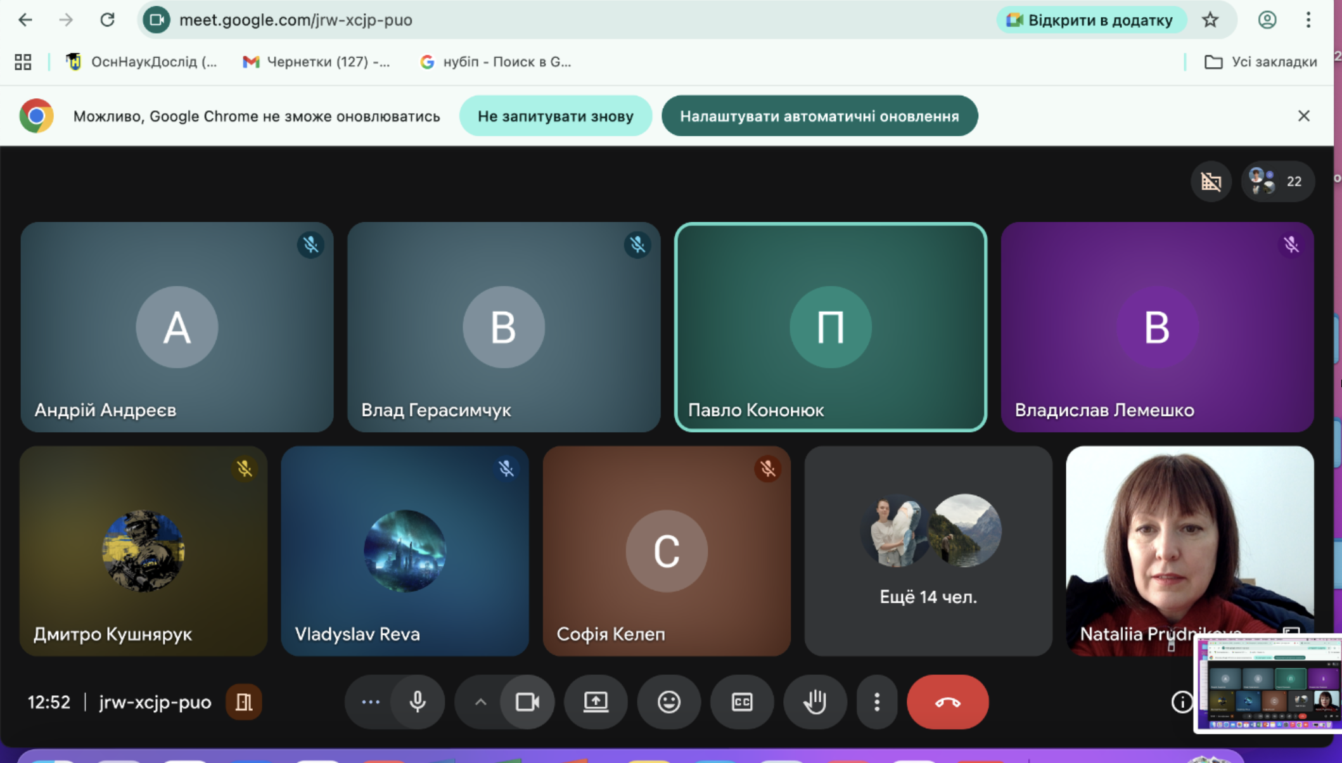
Task: Expand video settings chevron arrow
Action: click(480, 702)
